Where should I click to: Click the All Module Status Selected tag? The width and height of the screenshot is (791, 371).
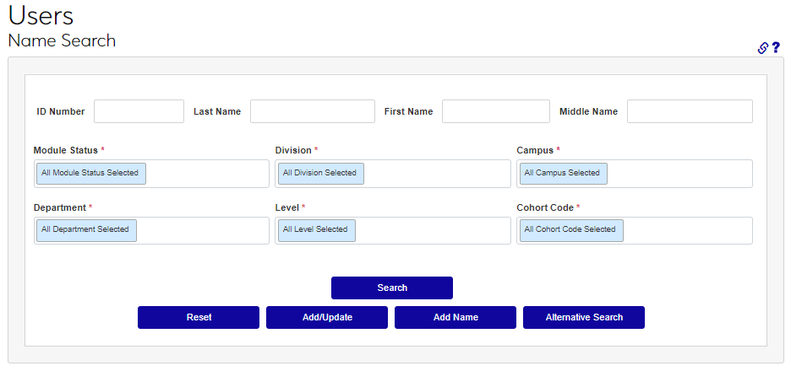click(90, 173)
